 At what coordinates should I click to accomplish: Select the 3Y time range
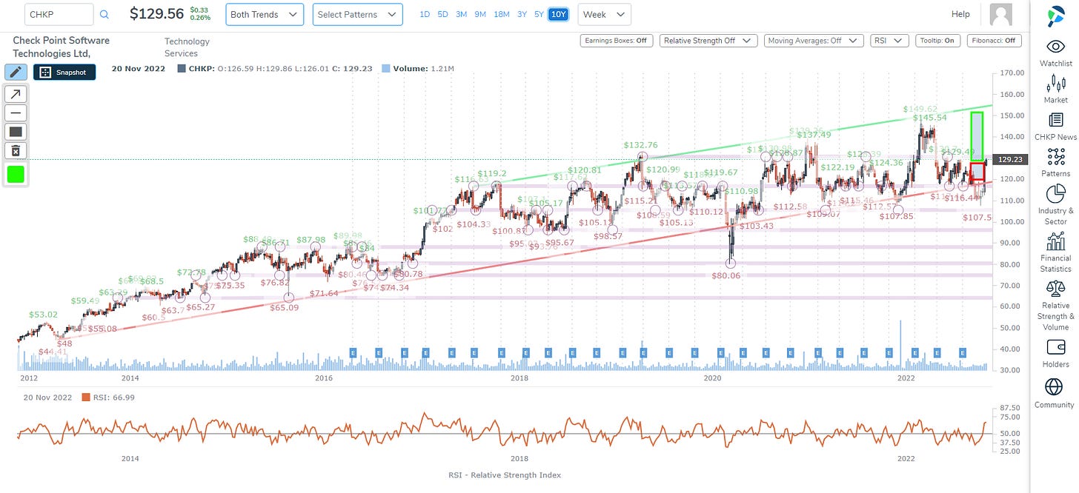point(522,14)
